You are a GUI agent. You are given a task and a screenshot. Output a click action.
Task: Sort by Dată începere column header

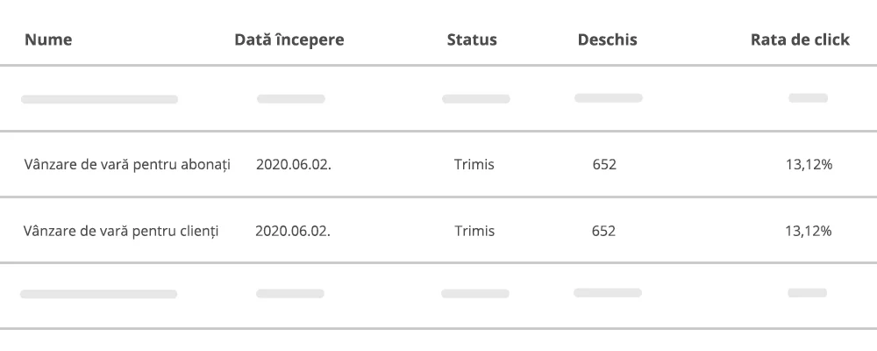(x=289, y=39)
